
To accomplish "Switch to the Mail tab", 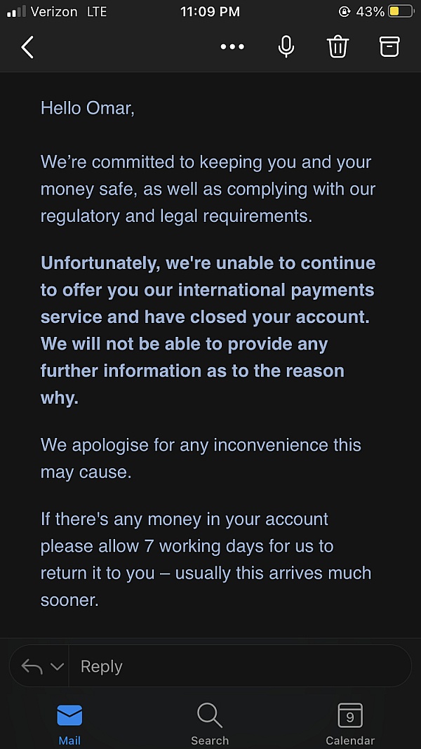I will click(69, 724).
